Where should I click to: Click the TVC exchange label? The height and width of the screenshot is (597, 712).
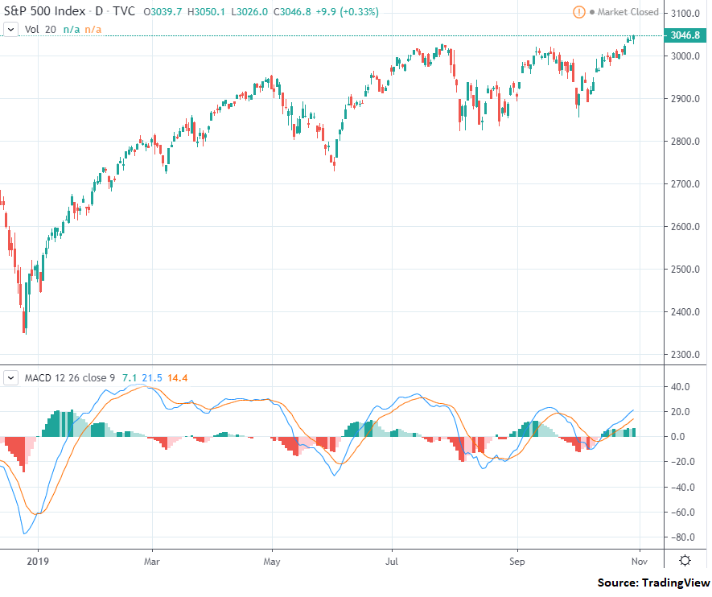(x=126, y=12)
